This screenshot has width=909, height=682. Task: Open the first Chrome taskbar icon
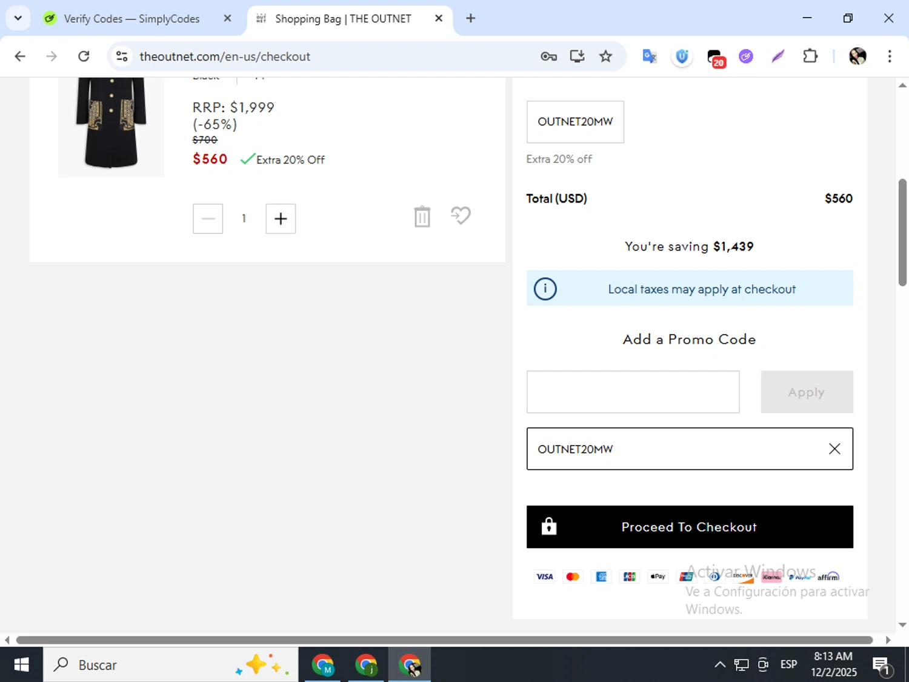click(323, 665)
